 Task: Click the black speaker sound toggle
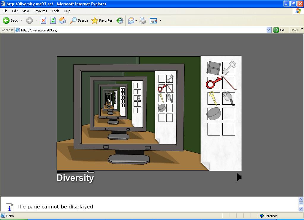(x=239, y=177)
